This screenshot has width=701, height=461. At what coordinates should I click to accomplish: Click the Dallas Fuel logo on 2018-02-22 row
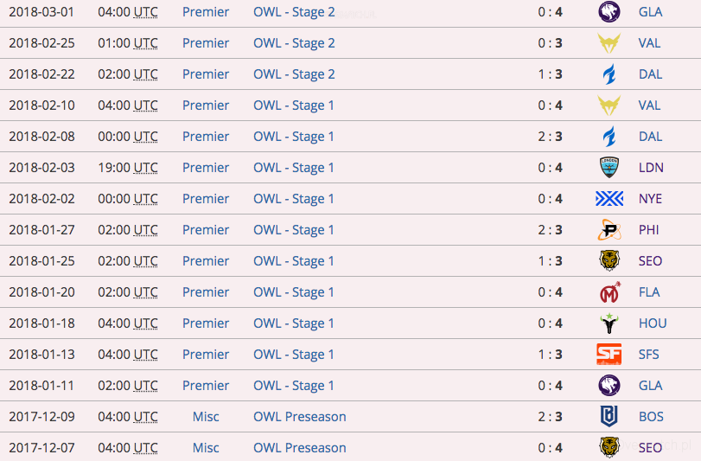(x=609, y=74)
